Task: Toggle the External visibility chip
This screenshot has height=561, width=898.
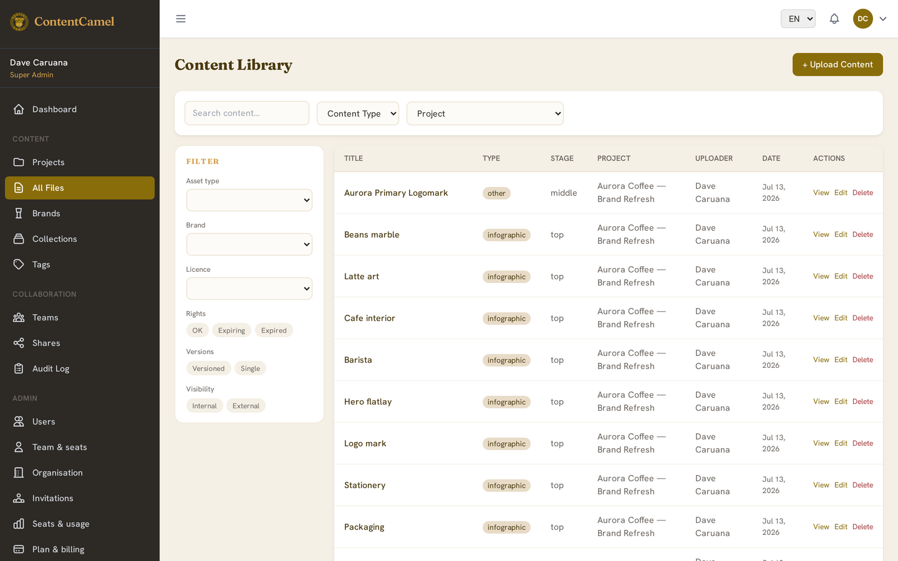Action: click(246, 406)
